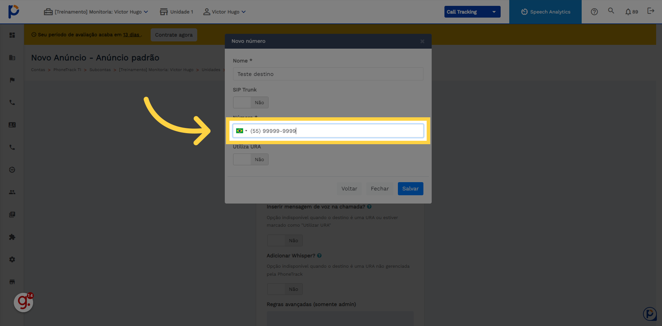This screenshot has height=326, width=662.
Task: Go to PhoneTrack TI breadcrumb link
Action: pos(67,70)
